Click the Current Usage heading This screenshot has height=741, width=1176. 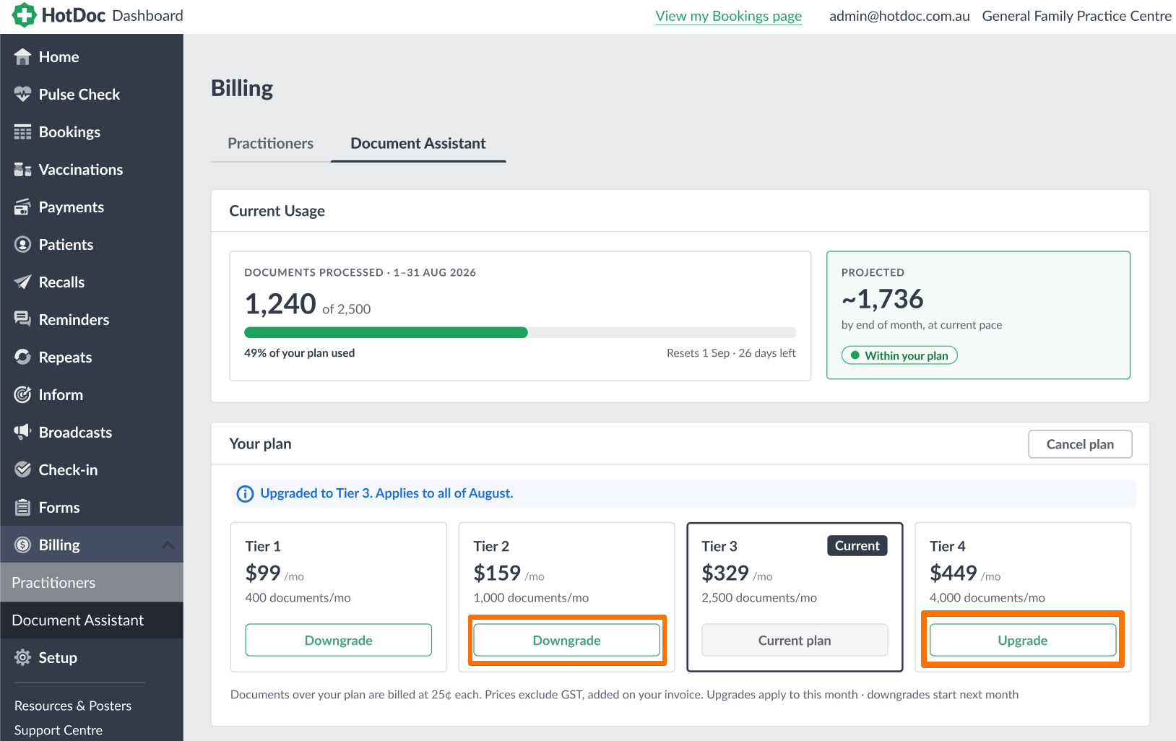[277, 211]
